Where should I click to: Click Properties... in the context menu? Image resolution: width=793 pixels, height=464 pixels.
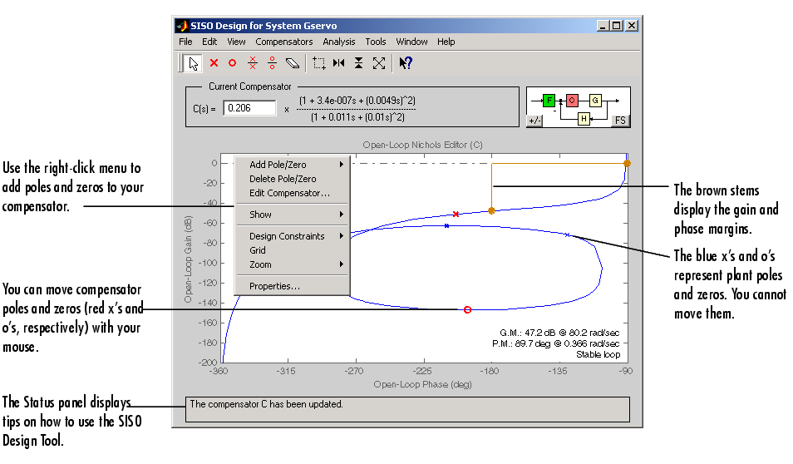pyautogui.click(x=274, y=286)
